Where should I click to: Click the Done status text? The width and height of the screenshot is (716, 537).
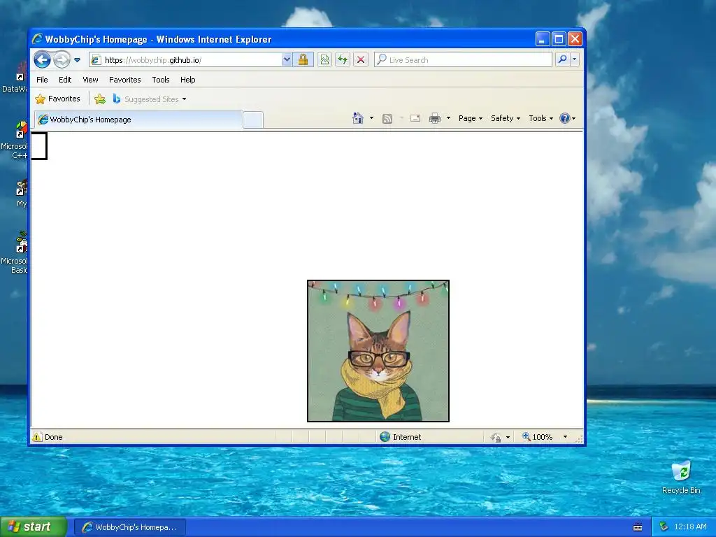coord(53,437)
